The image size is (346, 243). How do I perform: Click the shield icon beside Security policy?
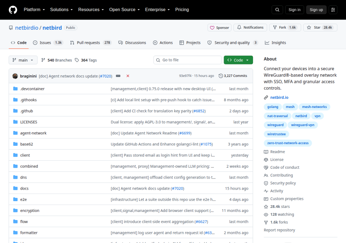pos(266,183)
